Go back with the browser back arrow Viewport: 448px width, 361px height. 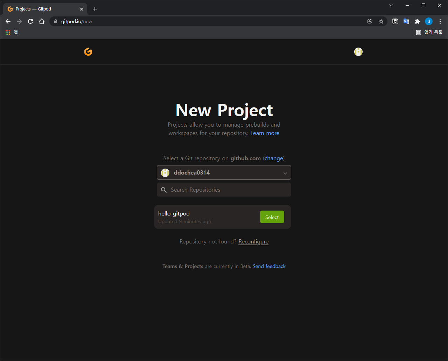[8, 21]
